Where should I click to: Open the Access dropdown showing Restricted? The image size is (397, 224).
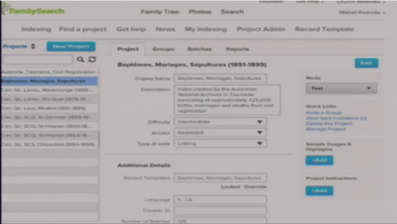[220, 132]
